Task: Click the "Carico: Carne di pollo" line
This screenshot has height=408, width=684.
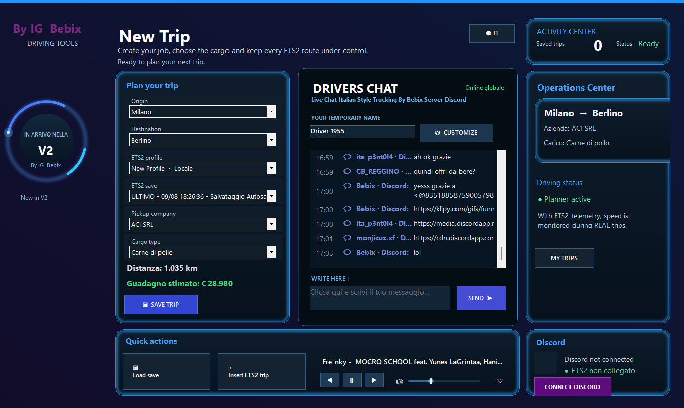Action: (577, 143)
